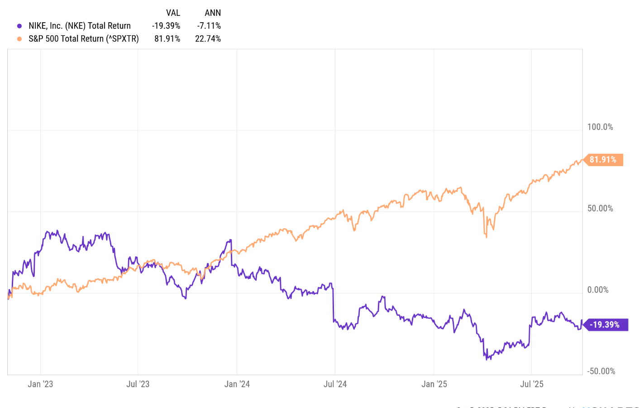Select the NIKE, Inc. (NKE) Total Return label
Viewport: 639px width, 408px height.
pos(80,26)
